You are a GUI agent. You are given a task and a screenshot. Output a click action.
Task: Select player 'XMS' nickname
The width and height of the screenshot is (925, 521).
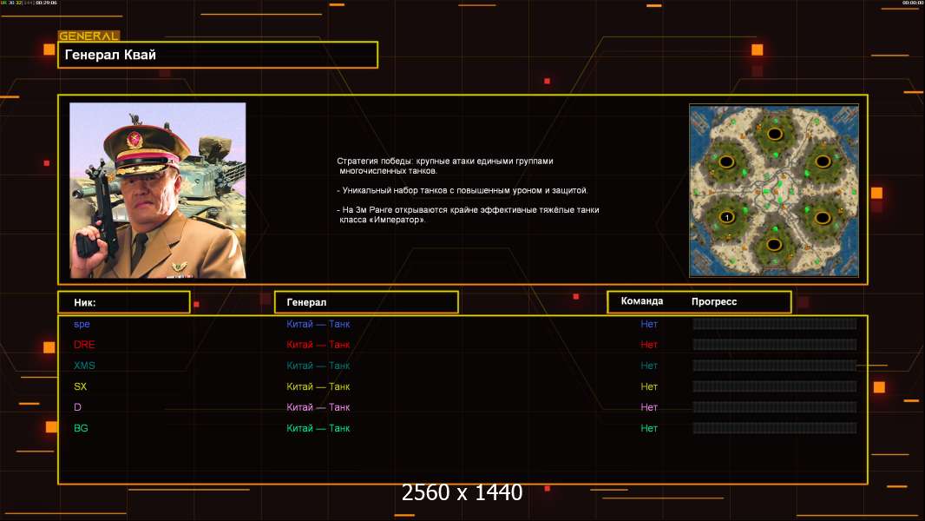coord(85,366)
